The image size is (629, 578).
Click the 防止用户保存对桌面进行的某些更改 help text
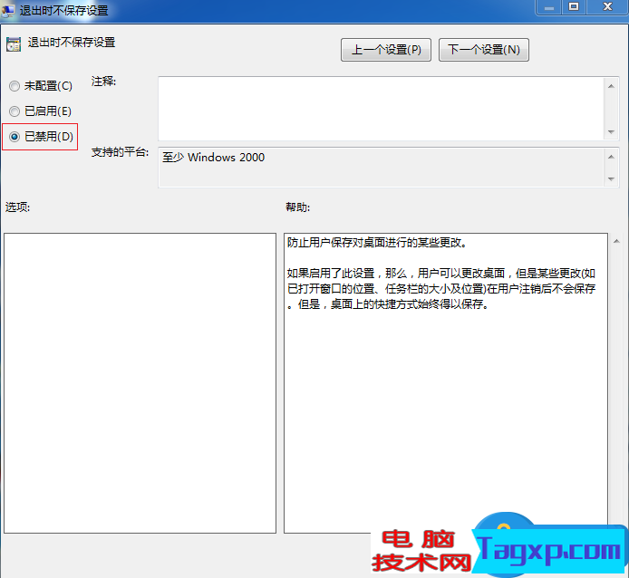[x=377, y=243]
